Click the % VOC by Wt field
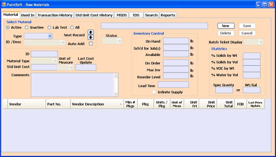 [251, 69]
